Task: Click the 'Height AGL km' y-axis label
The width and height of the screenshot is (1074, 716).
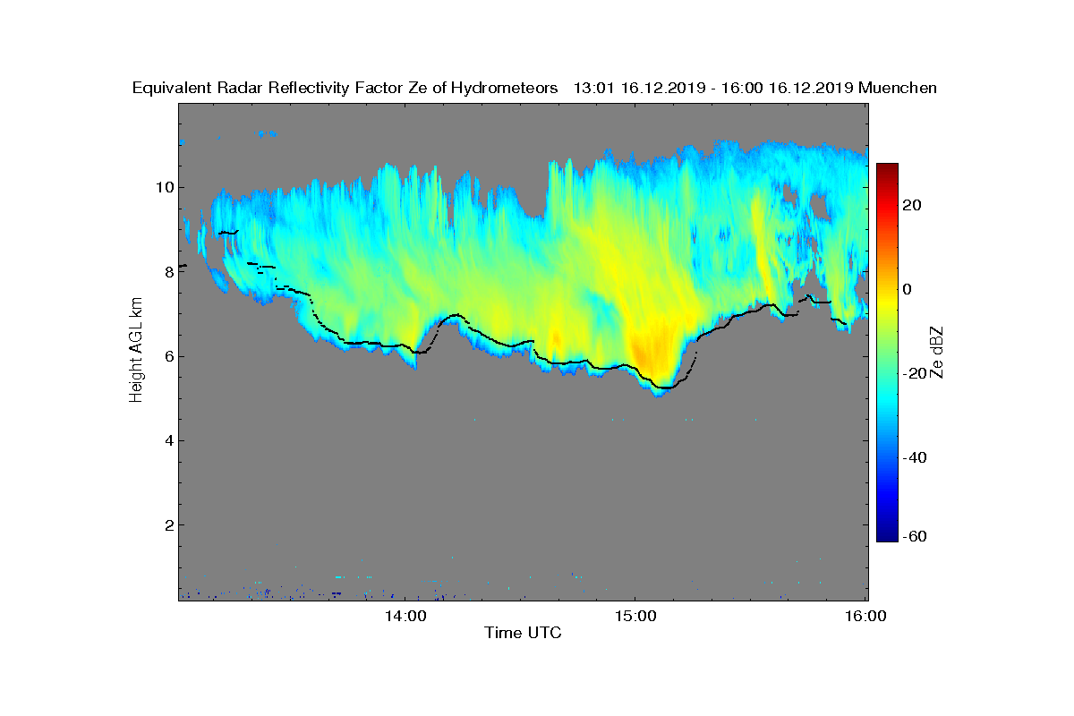Action: (x=136, y=350)
